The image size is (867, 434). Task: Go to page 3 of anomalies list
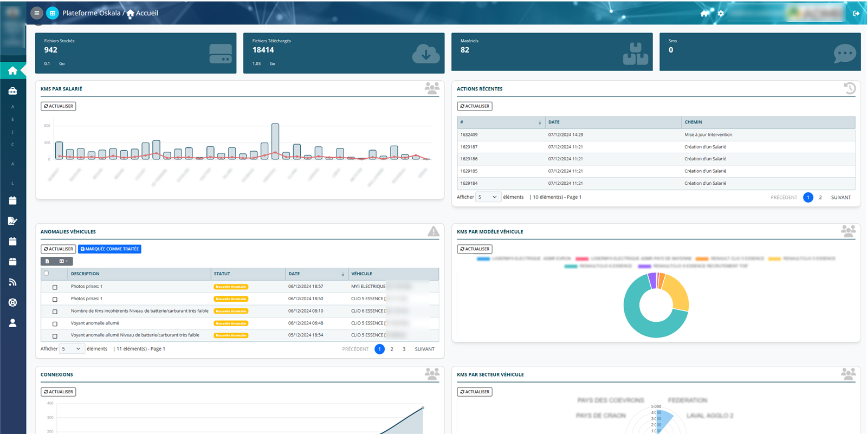(404, 349)
